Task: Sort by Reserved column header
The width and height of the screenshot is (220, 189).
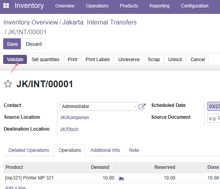Action: [155, 167]
